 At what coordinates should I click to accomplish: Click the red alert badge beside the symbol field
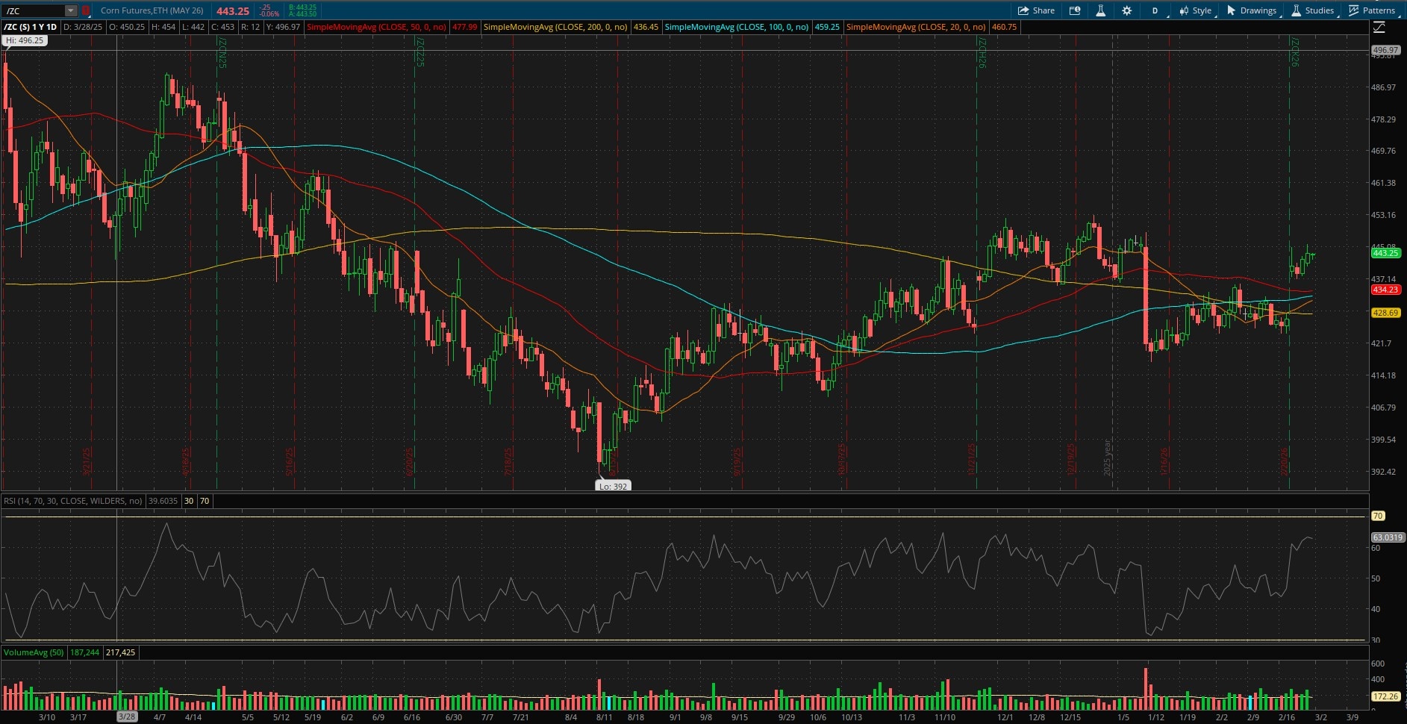click(x=86, y=10)
